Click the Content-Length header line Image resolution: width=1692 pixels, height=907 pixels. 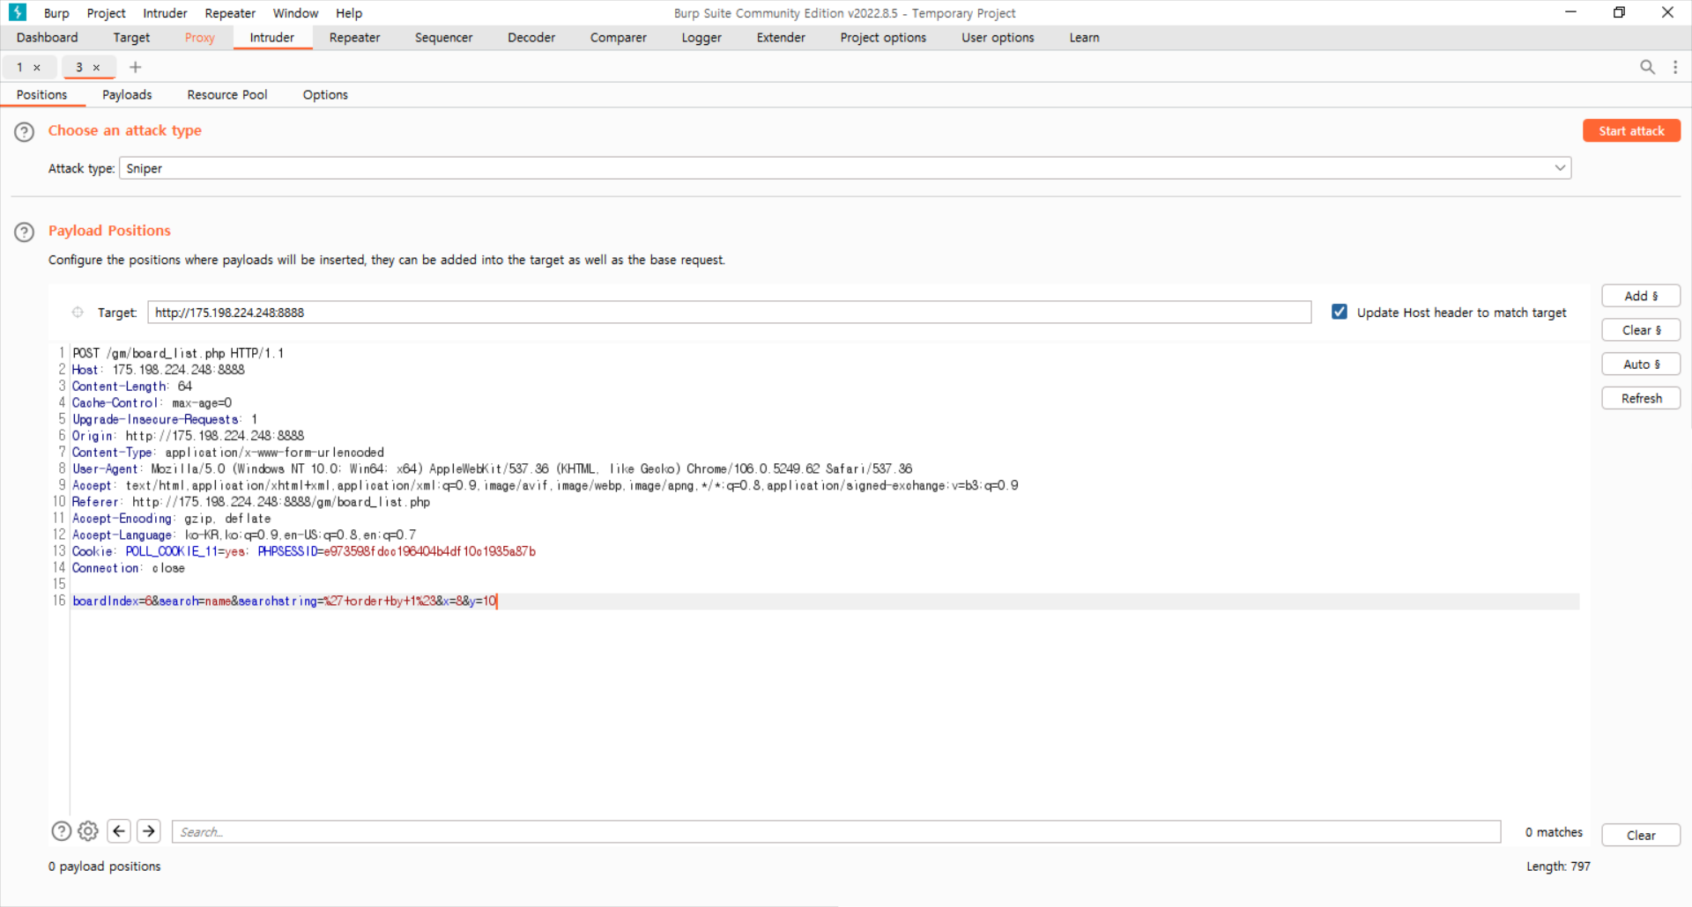(132, 387)
